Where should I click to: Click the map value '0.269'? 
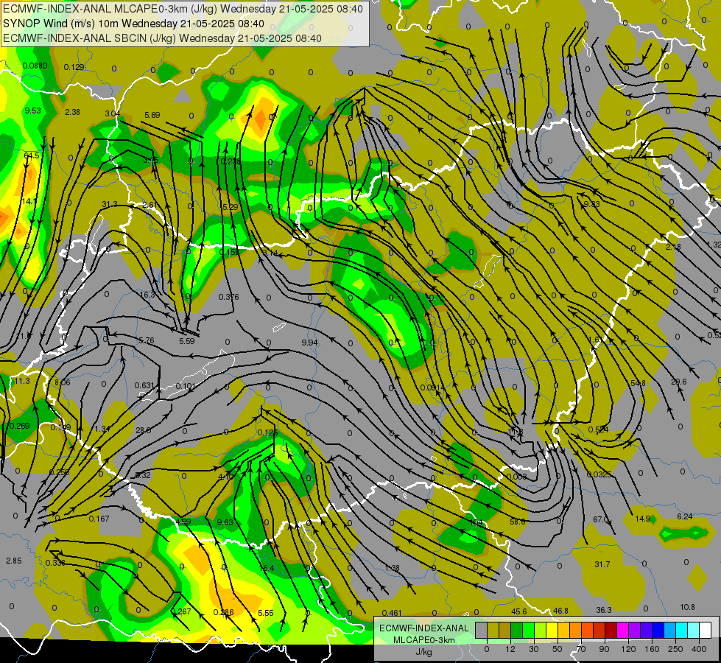(x=19, y=426)
